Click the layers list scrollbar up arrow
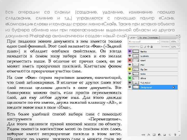The image size is (187, 140). [179, 51]
